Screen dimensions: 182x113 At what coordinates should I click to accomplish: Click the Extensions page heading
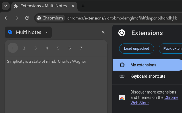point(147,33)
